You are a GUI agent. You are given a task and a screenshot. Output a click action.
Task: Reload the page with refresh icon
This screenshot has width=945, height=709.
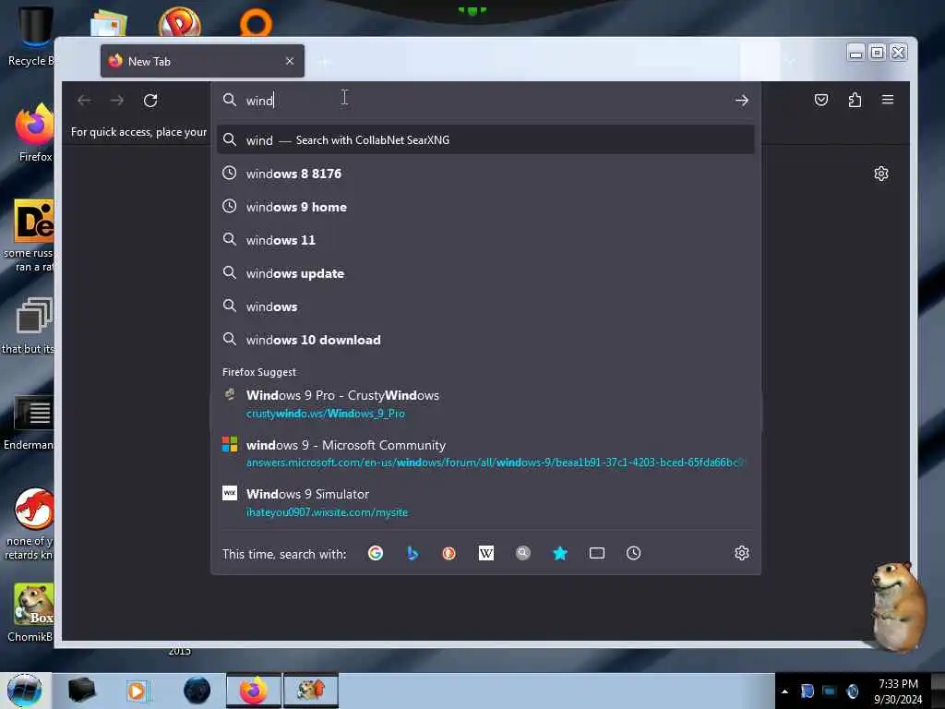pos(150,100)
